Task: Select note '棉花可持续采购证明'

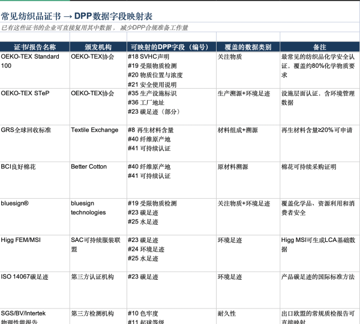Action: click(320, 180)
